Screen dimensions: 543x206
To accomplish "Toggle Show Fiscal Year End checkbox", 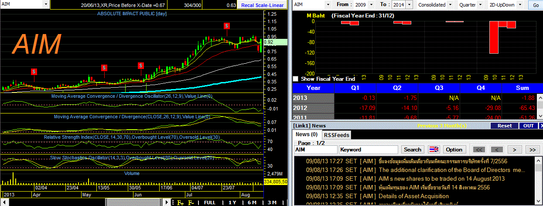I will [x=296, y=79].
